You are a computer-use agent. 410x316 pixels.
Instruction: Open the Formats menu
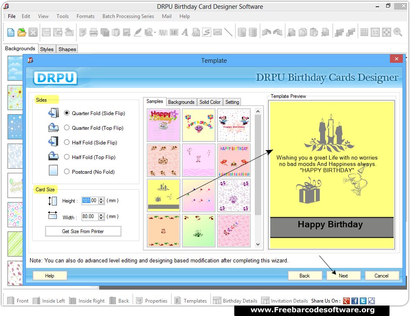click(x=85, y=16)
